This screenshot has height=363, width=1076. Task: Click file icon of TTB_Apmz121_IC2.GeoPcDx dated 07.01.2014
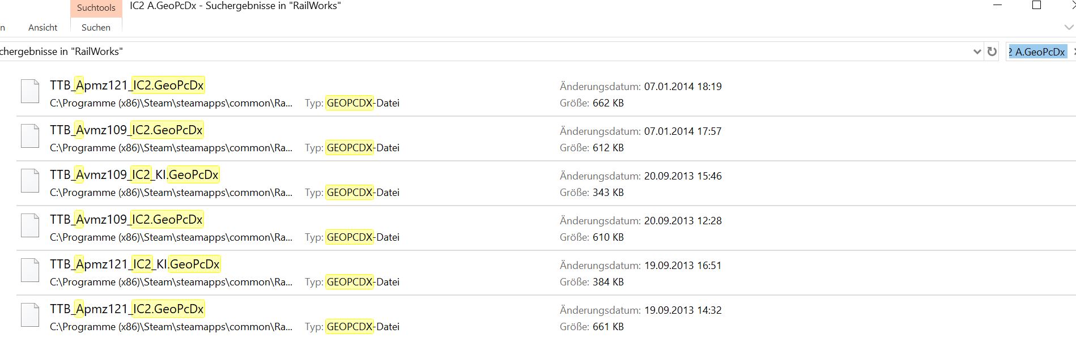(30, 92)
